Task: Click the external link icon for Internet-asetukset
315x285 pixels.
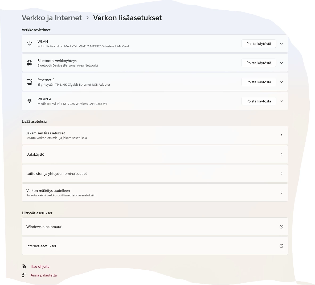Action: [x=281, y=246]
